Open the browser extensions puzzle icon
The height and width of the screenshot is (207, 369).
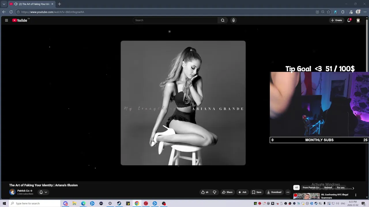[x=343, y=12]
